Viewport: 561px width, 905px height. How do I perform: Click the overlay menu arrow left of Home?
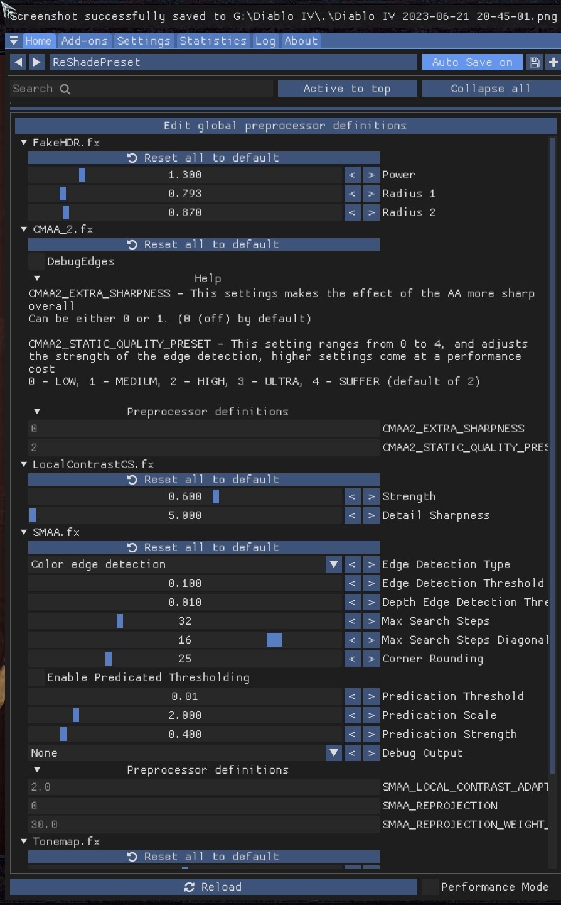pos(13,41)
